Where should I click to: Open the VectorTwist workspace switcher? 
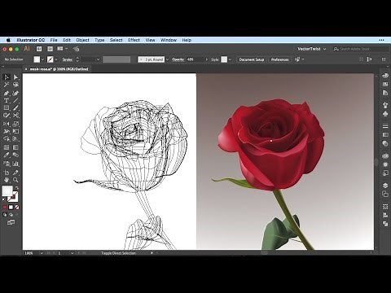click(311, 49)
